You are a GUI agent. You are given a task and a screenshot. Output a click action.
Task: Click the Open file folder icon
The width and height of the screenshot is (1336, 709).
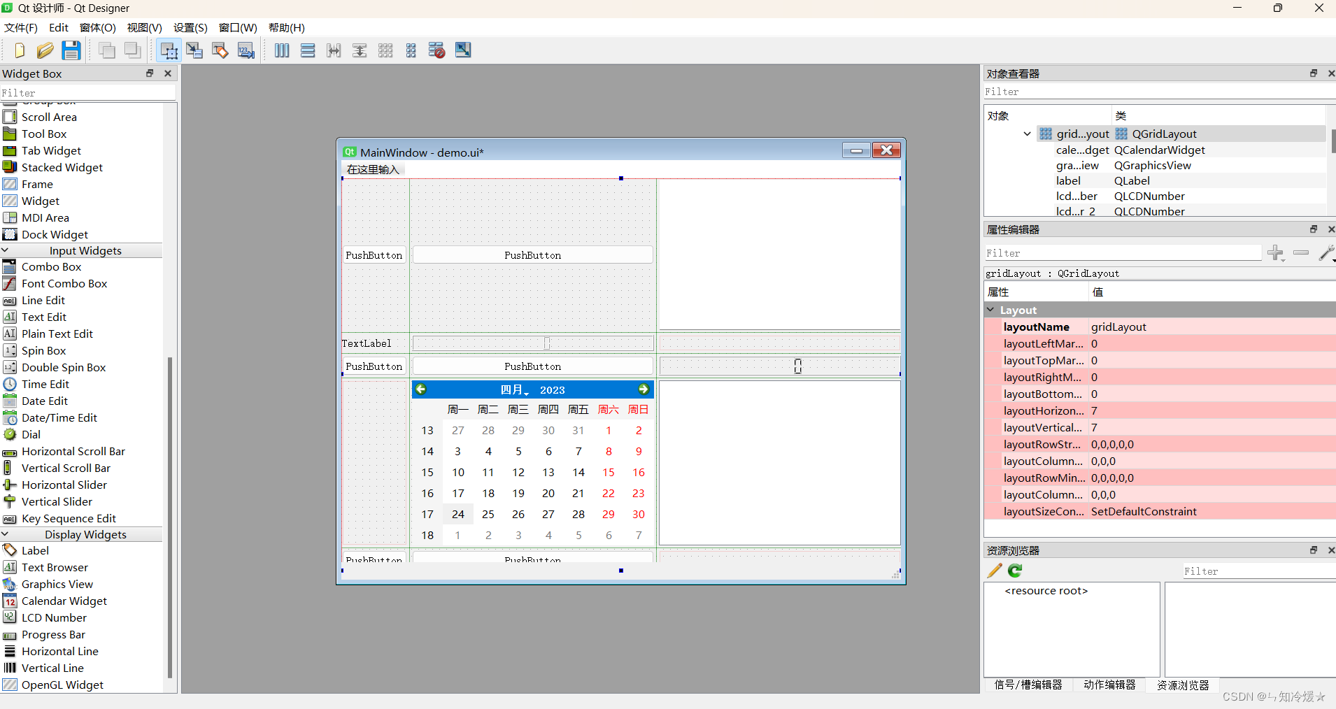click(x=45, y=50)
